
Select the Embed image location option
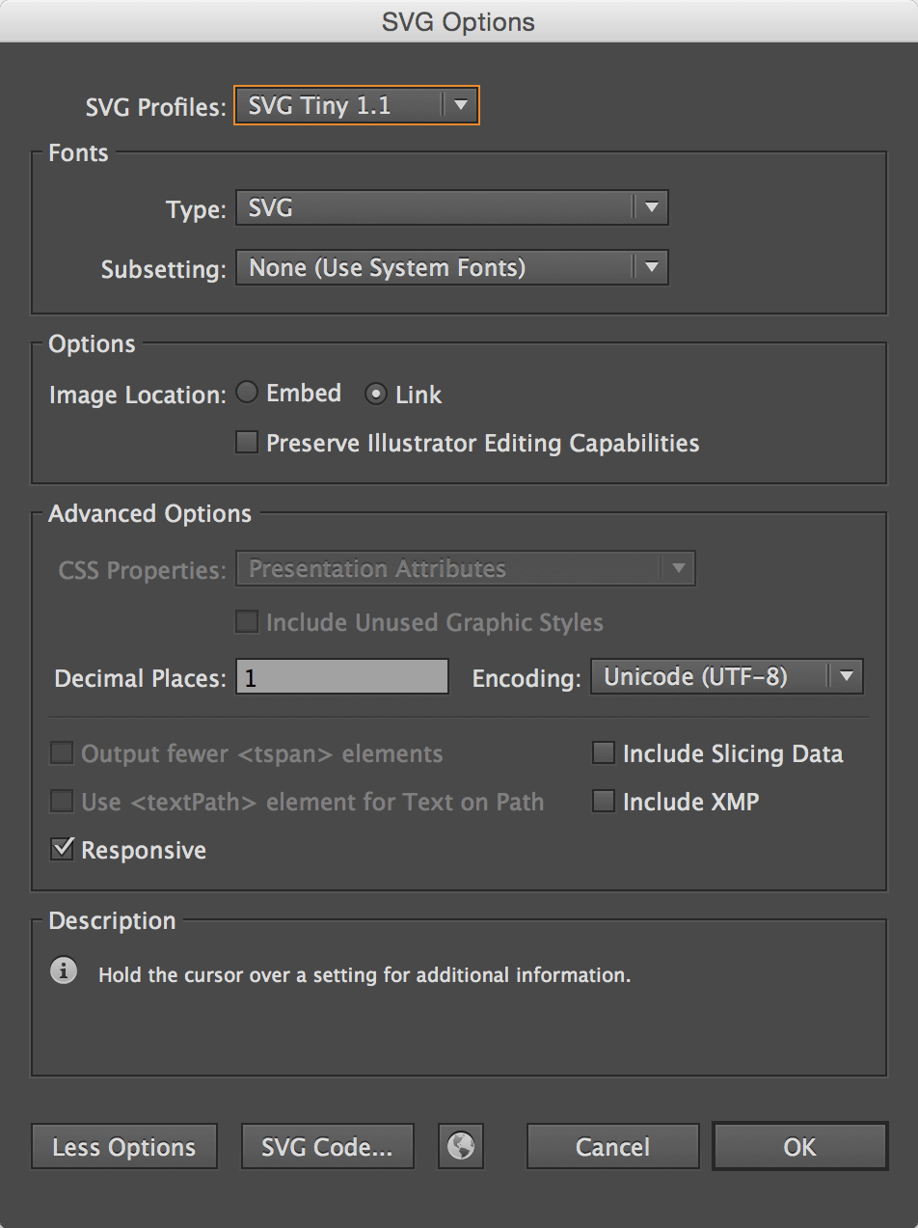(x=247, y=393)
